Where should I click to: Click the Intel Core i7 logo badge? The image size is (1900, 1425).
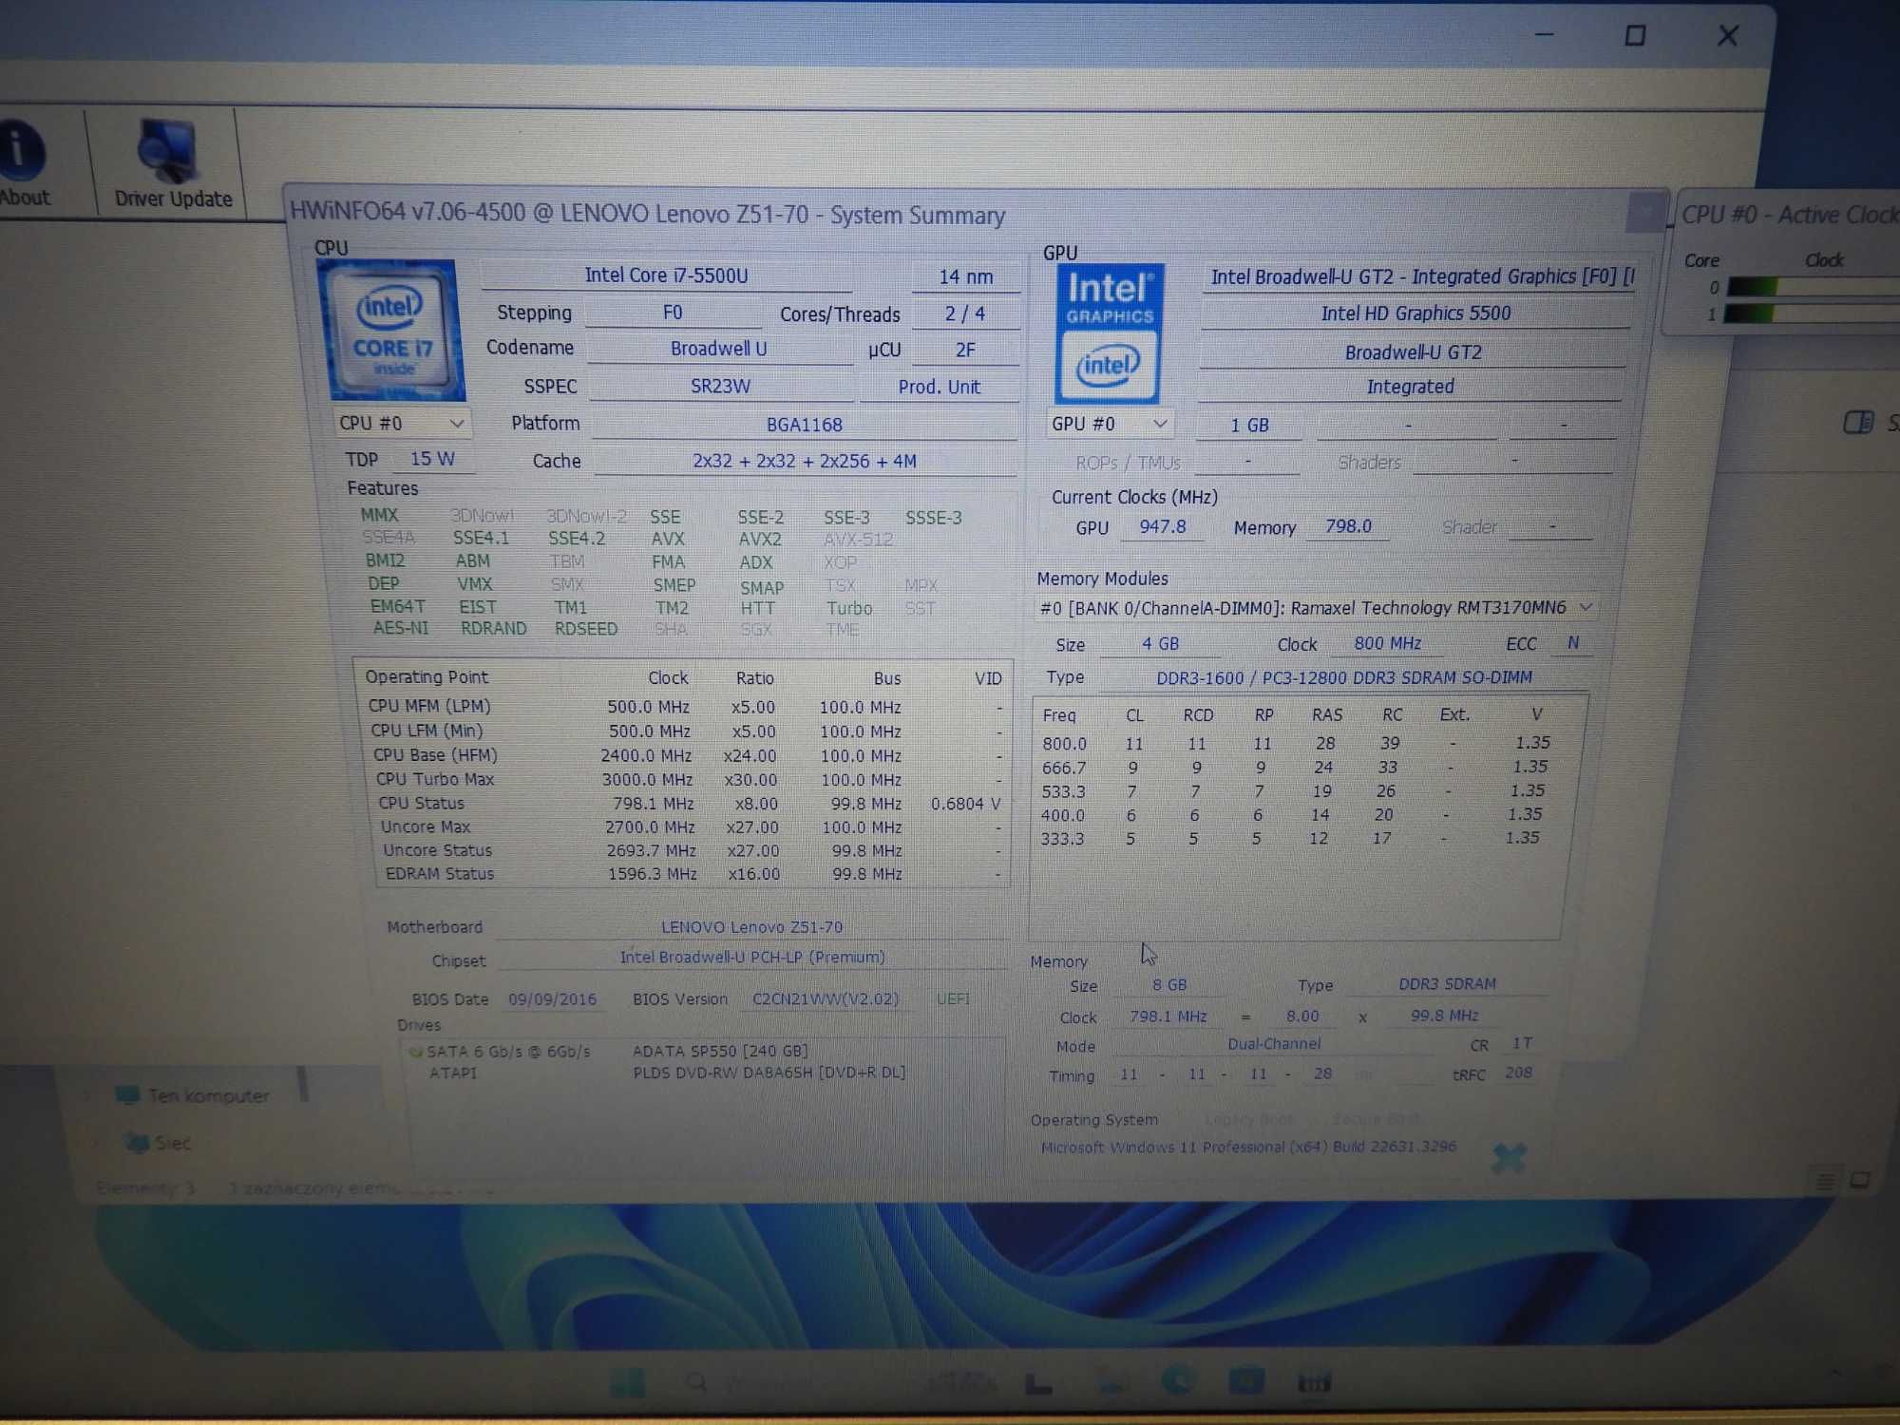391,330
